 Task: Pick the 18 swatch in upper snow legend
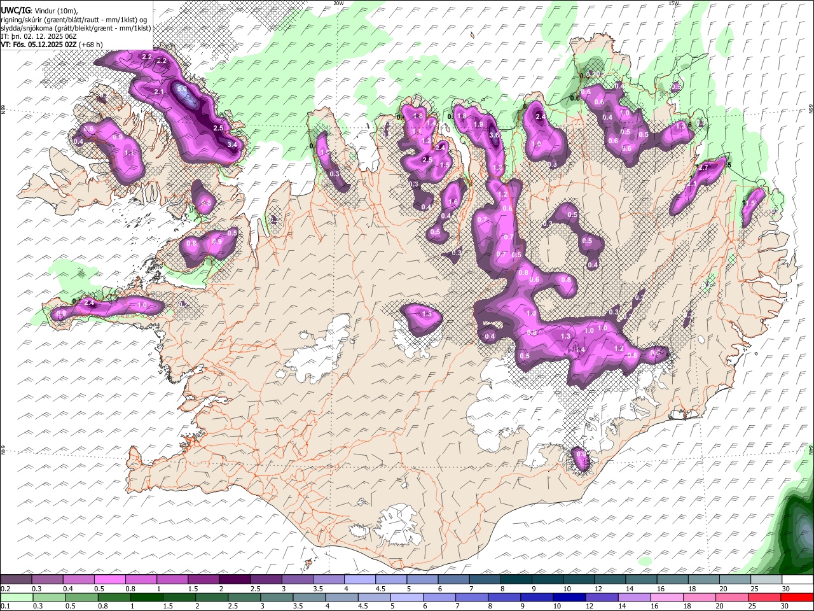tap(703, 580)
